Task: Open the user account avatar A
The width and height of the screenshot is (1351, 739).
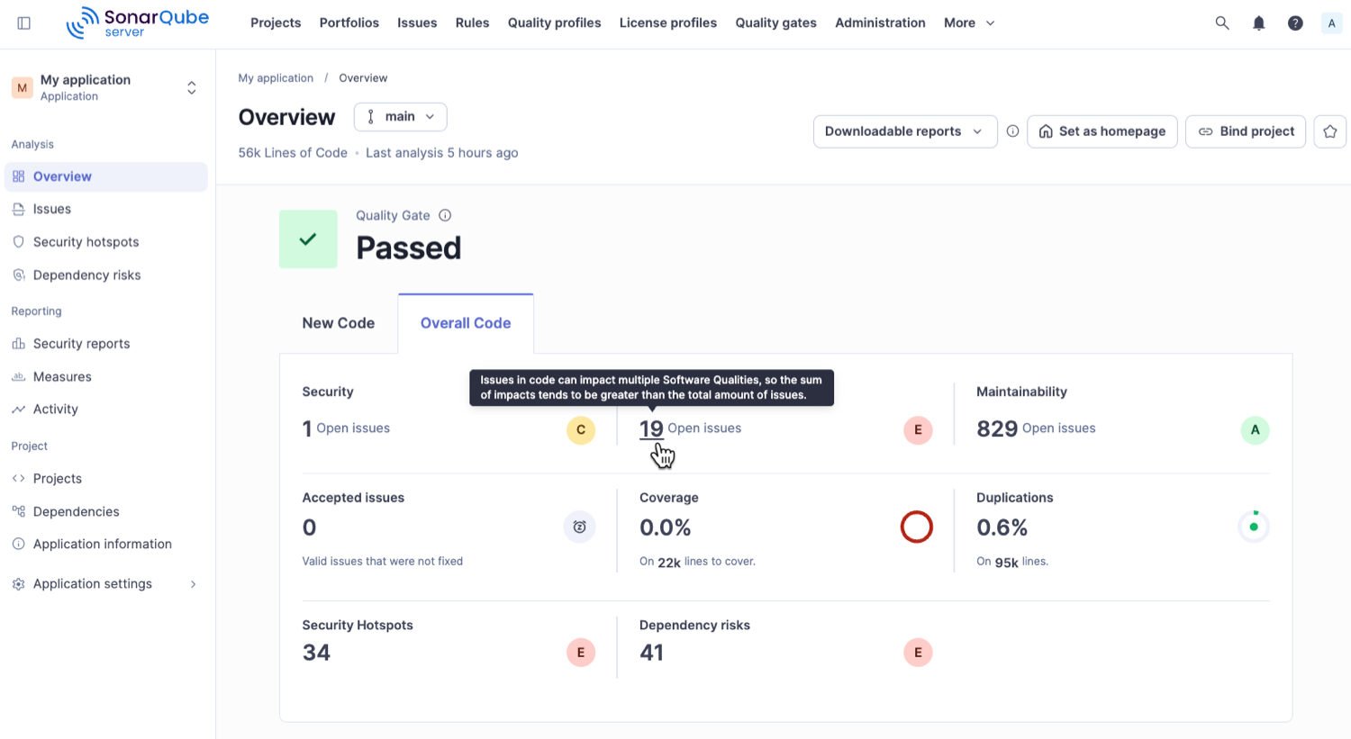Action: coord(1331,23)
